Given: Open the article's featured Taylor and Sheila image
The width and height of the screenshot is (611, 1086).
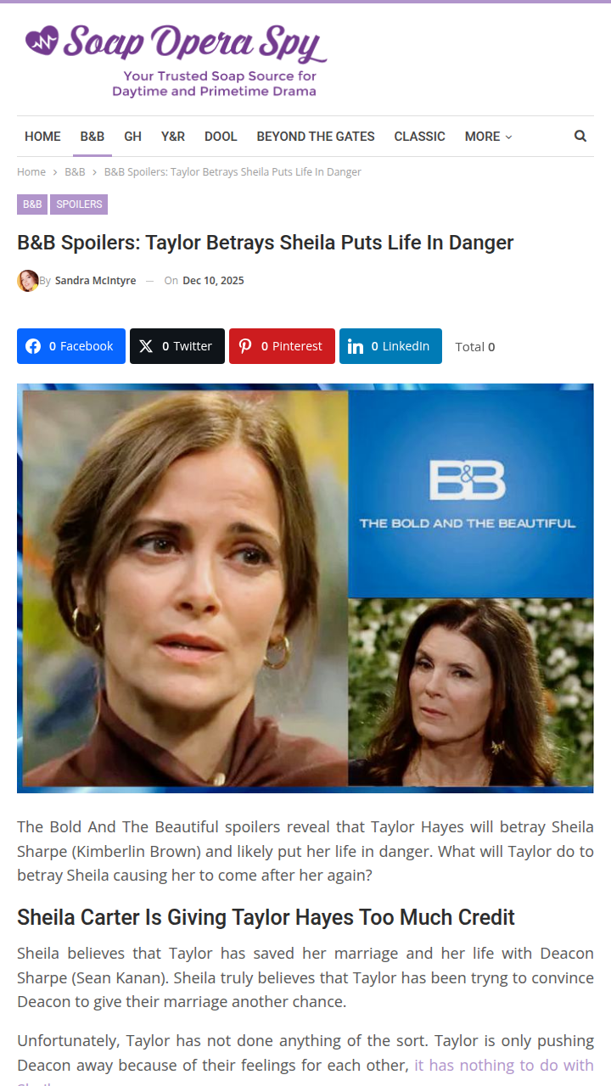Looking at the screenshot, I should 305,588.
